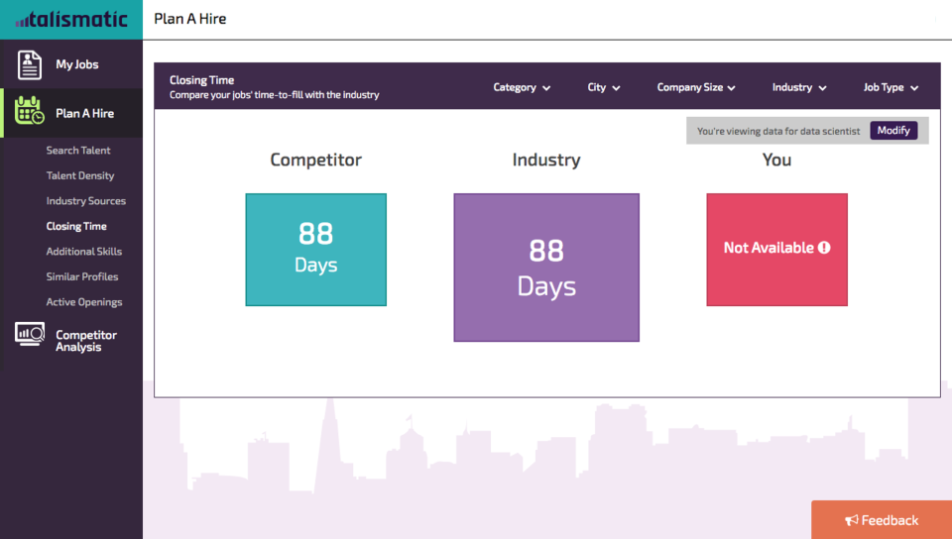Open Talent Density page

point(80,175)
